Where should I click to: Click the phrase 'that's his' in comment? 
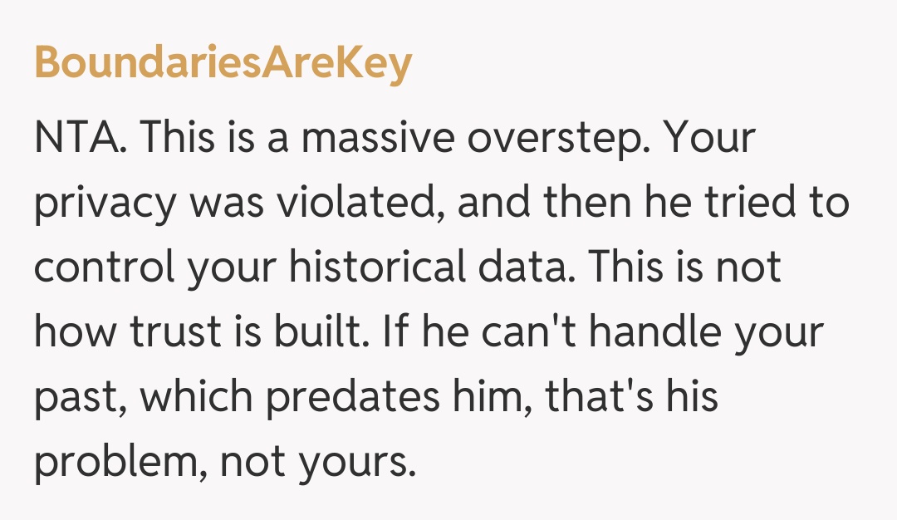(631, 397)
